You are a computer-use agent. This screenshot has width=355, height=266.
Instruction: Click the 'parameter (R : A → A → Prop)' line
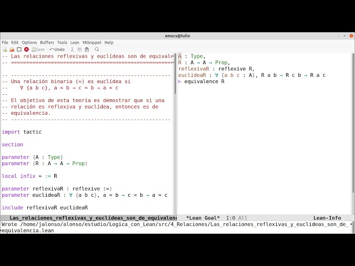click(x=44, y=163)
